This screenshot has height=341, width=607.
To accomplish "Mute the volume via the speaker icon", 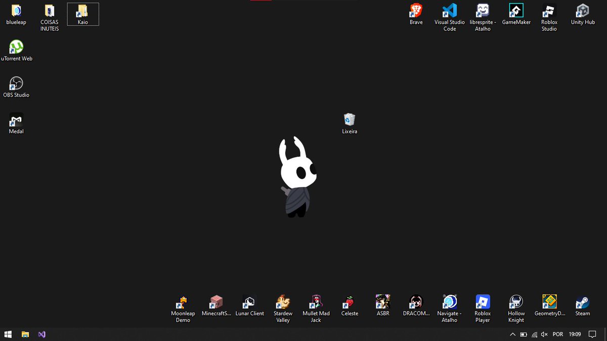I will [544, 334].
